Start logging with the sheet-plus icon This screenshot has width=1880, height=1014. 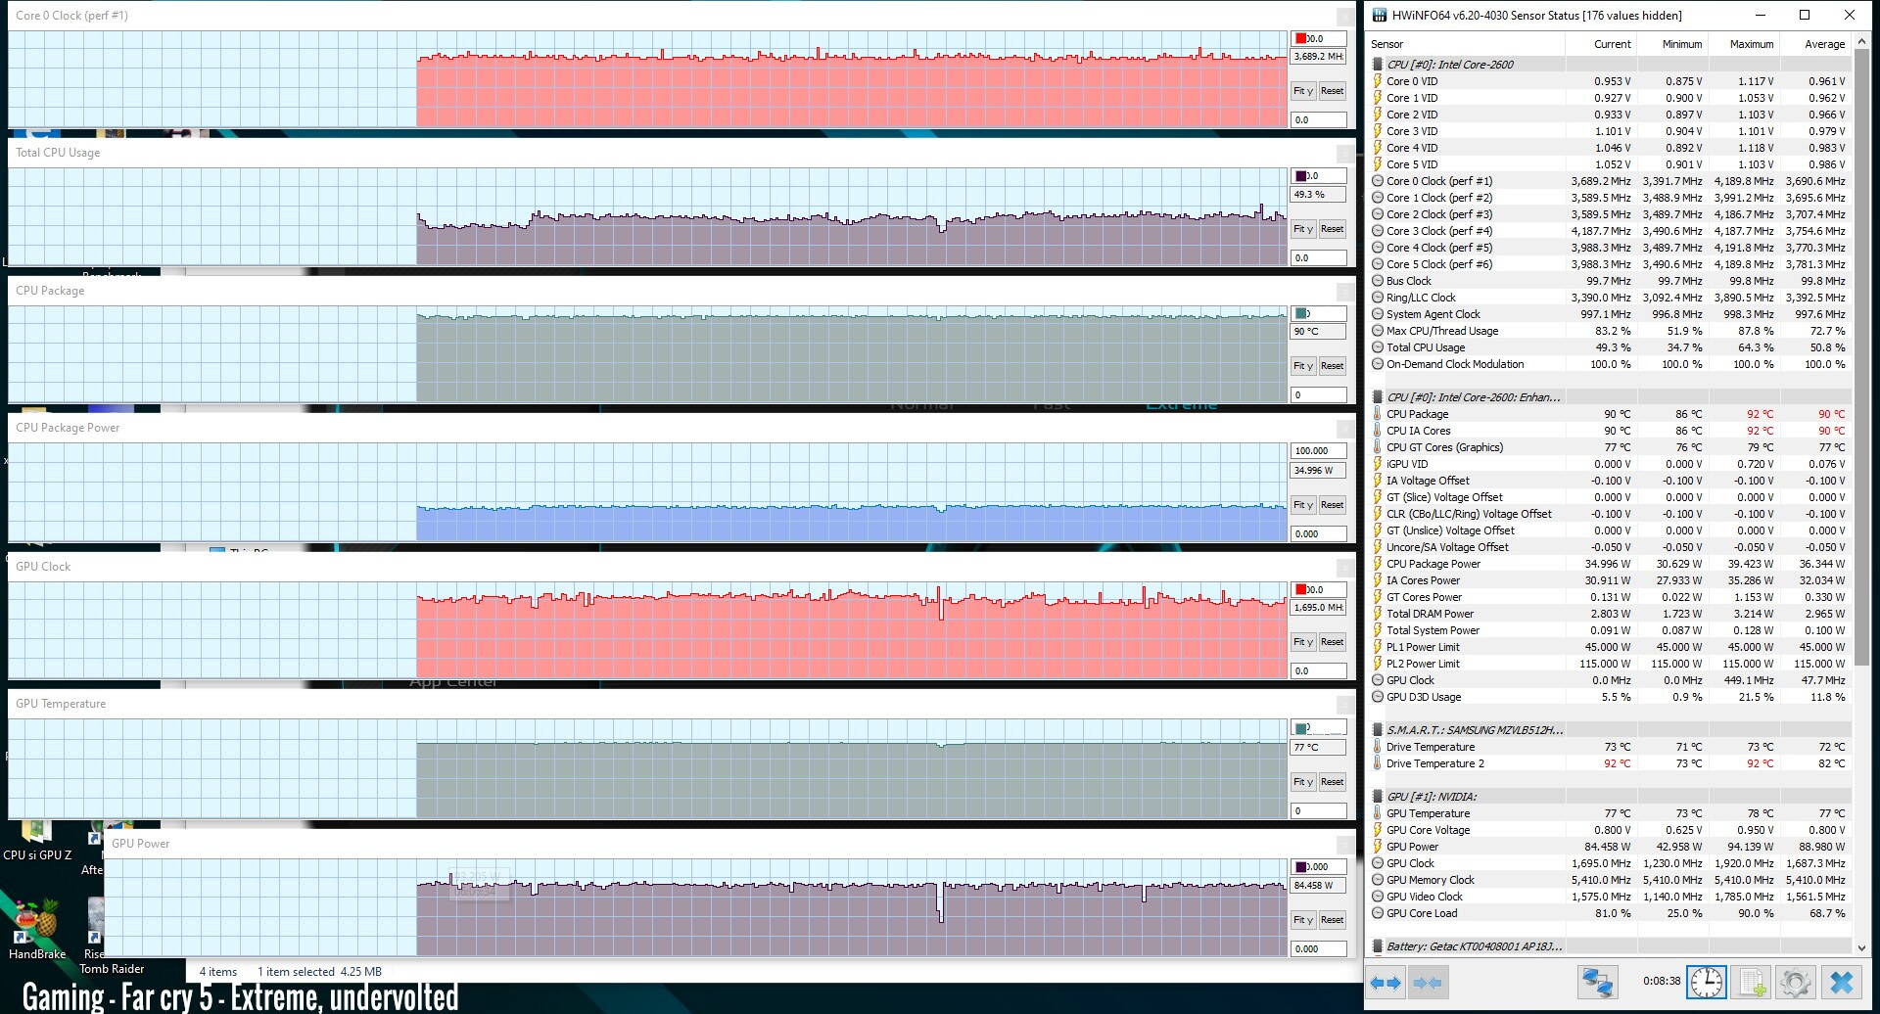(1752, 982)
